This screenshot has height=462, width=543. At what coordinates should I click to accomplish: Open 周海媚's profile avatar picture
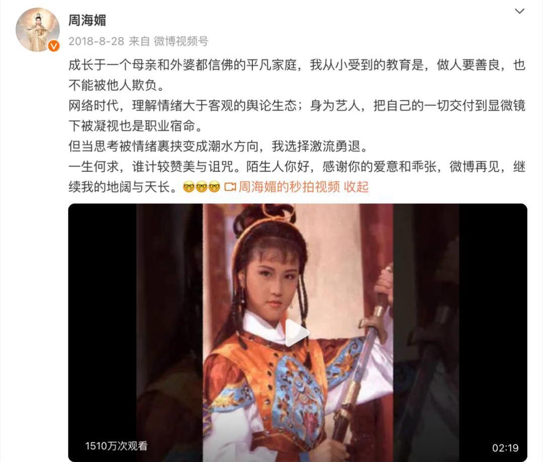(37, 30)
